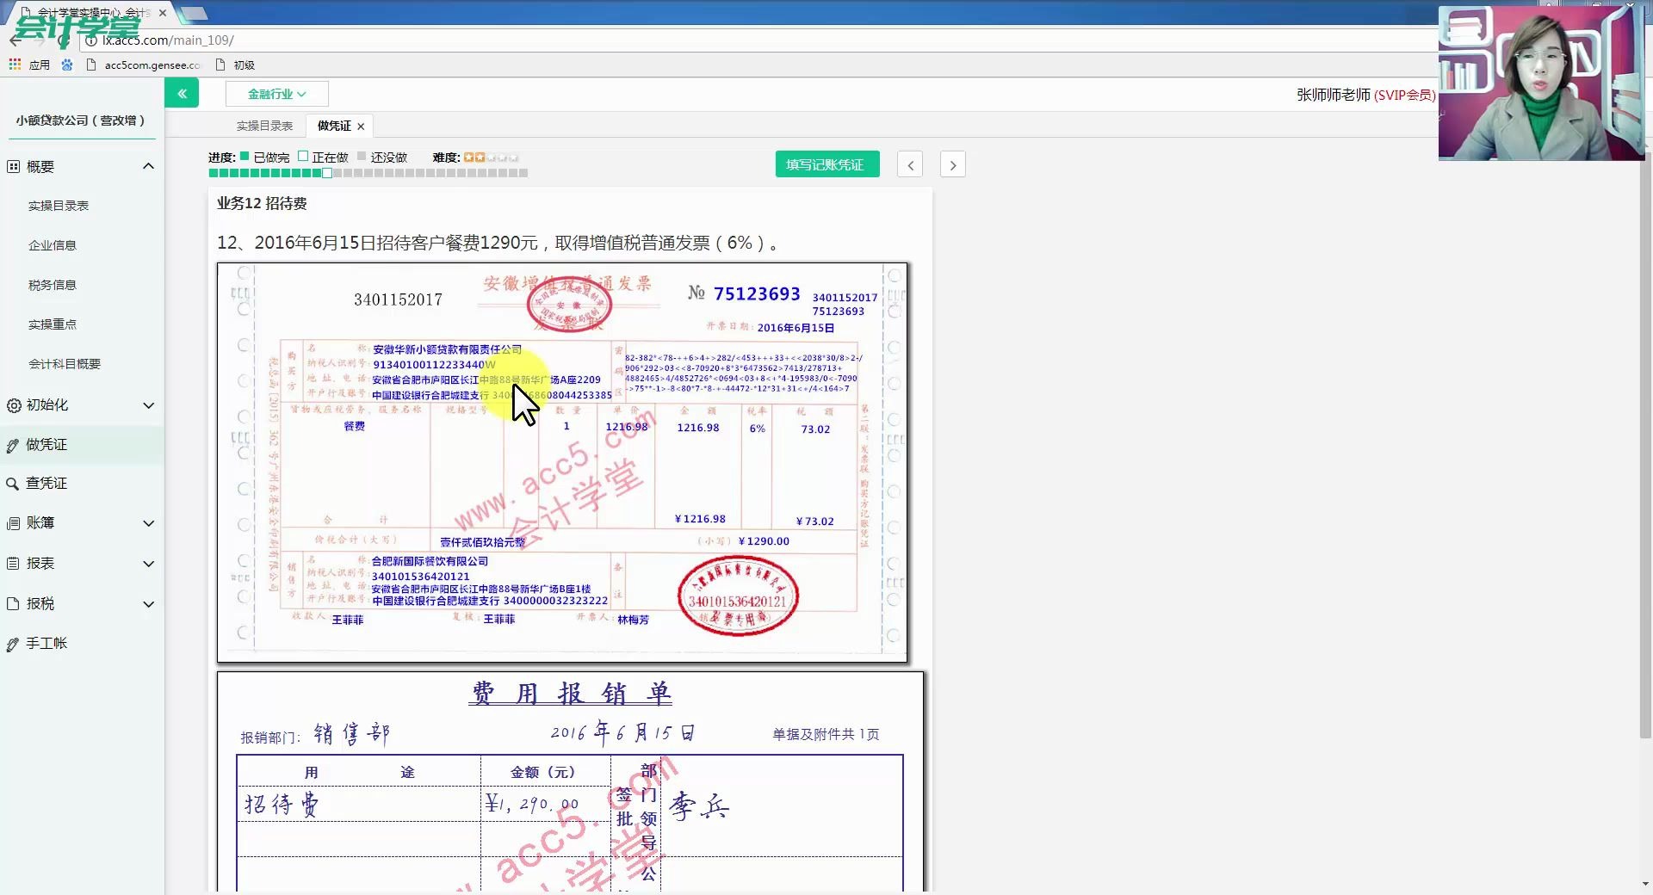Click the 正在做 progress checkbox legend
Screen dimensions: 1653x895
tap(303, 157)
